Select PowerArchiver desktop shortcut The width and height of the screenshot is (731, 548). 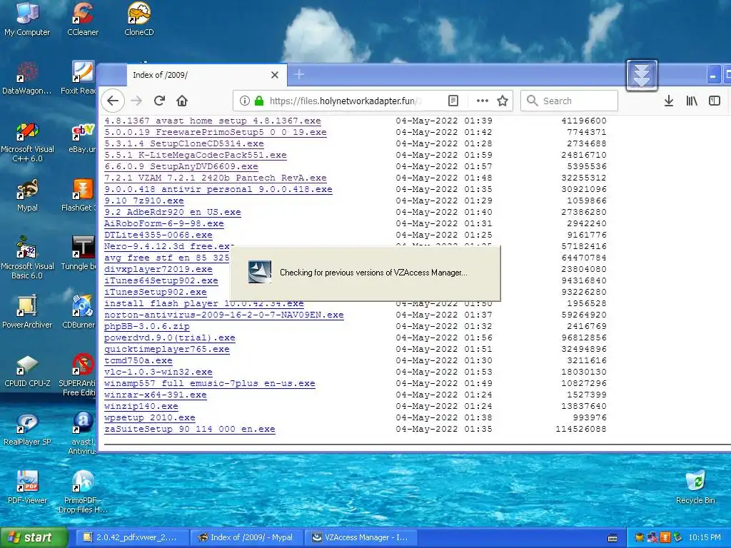pyautogui.click(x=27, y=312)
